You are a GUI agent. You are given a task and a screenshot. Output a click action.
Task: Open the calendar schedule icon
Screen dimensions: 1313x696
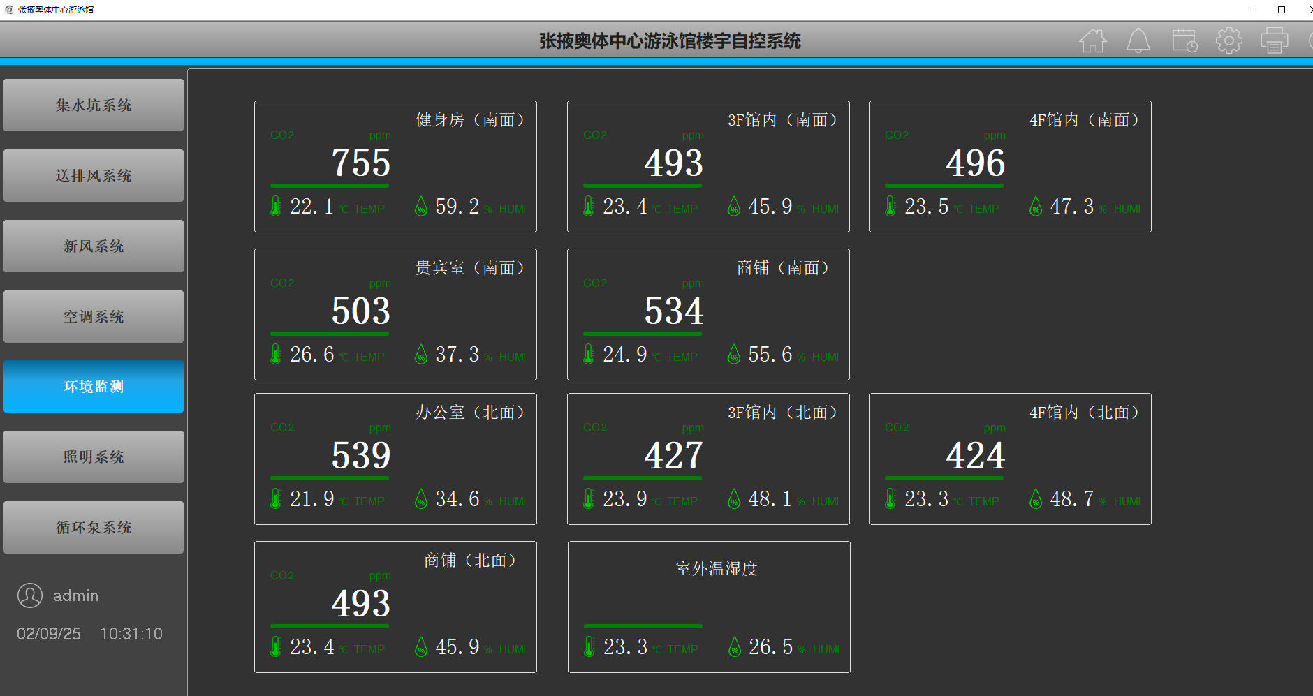[1184, 41]
